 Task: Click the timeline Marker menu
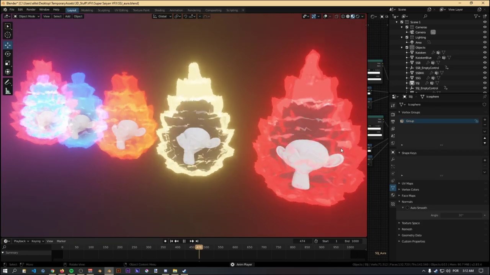pyautogui.click(x=61, y=241)
